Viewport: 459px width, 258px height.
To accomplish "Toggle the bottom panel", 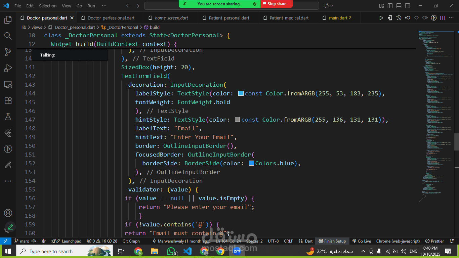I will coord(399,6).
